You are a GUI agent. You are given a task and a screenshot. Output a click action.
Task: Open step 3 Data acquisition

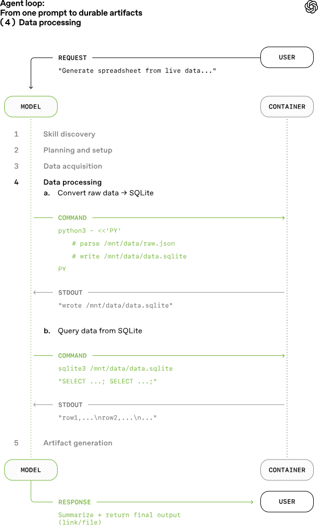tap(73, 166)
